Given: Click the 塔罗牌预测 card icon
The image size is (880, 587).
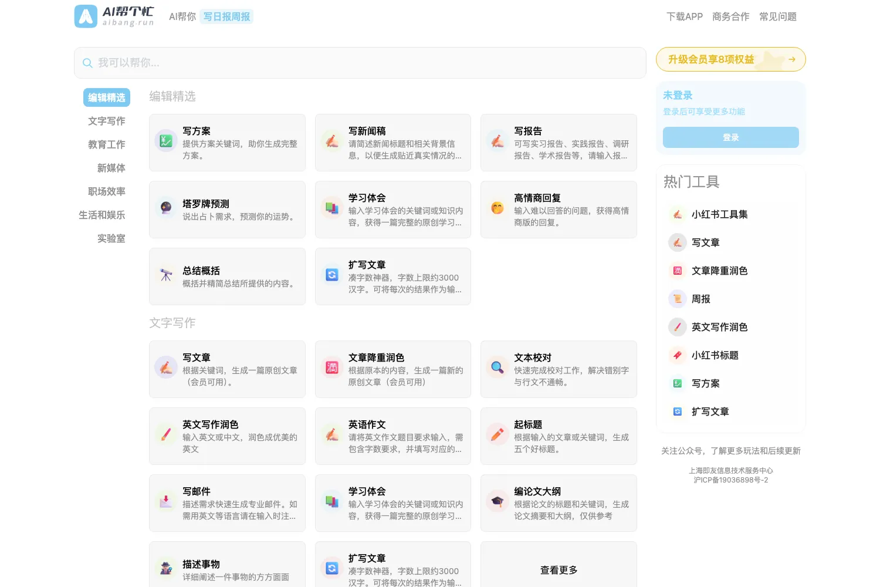Looking at the screenshot, I should point(166,208).
